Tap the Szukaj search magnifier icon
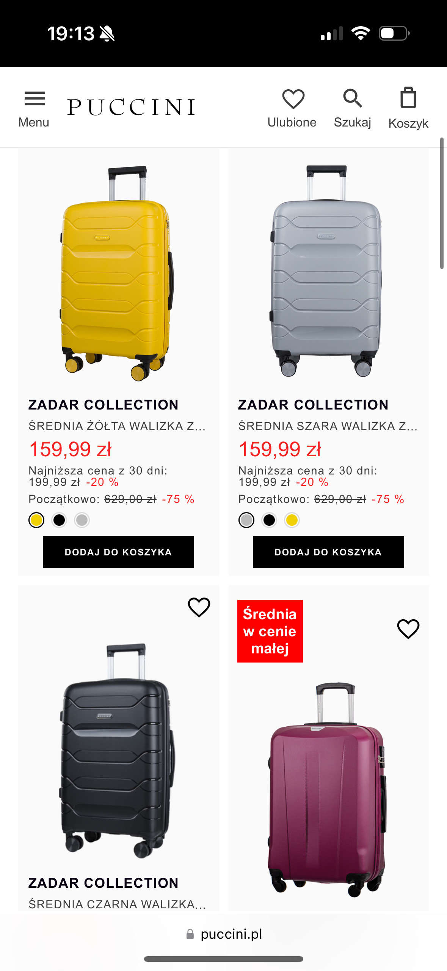Screen dimensions: 447x971 pyautogui.click(x=353, y=99)
